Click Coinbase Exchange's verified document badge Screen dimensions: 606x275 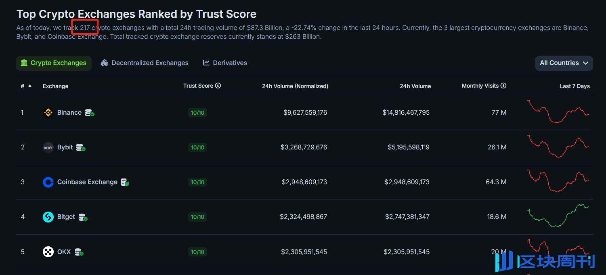pyautogui.click(x=125, y=183)
